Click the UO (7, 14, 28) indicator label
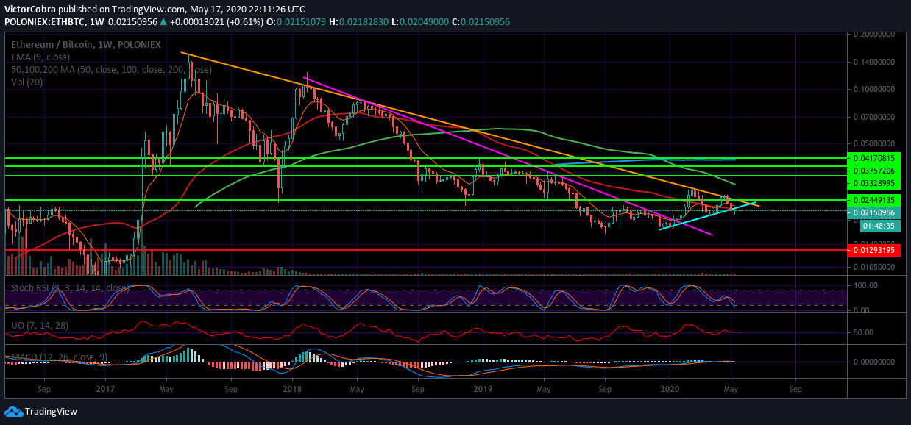Viewport: 911px width, 425px height. pos(40,324)
